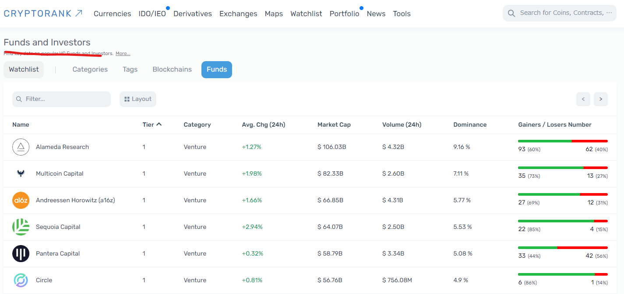Open the Maps menu
This screenshot has width=624, height=294.
[x=274, y=14]
